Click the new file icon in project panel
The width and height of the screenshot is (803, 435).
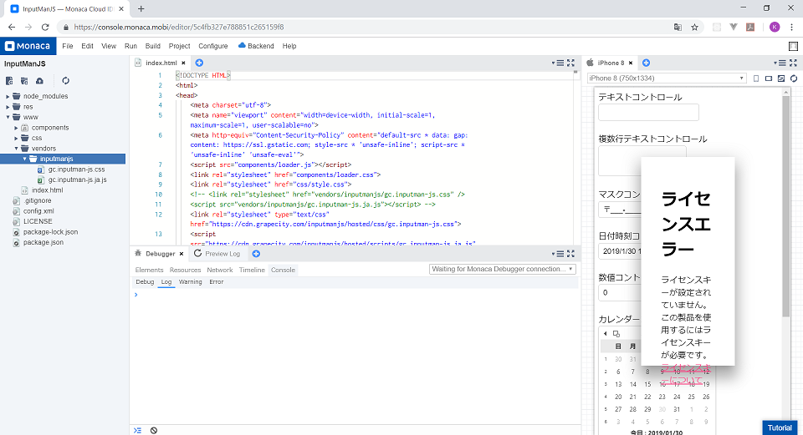[x=9, y=81]
